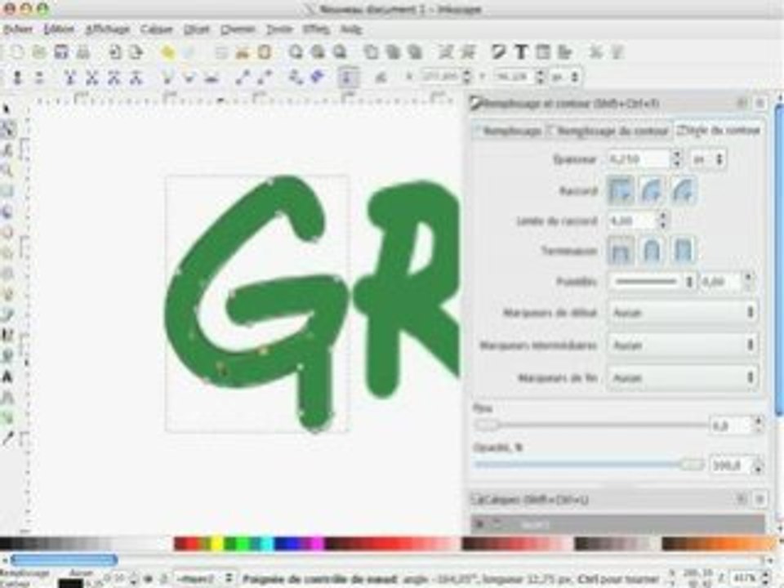
Task: Open the Édition menu
Action: click(x=59, y=29)
